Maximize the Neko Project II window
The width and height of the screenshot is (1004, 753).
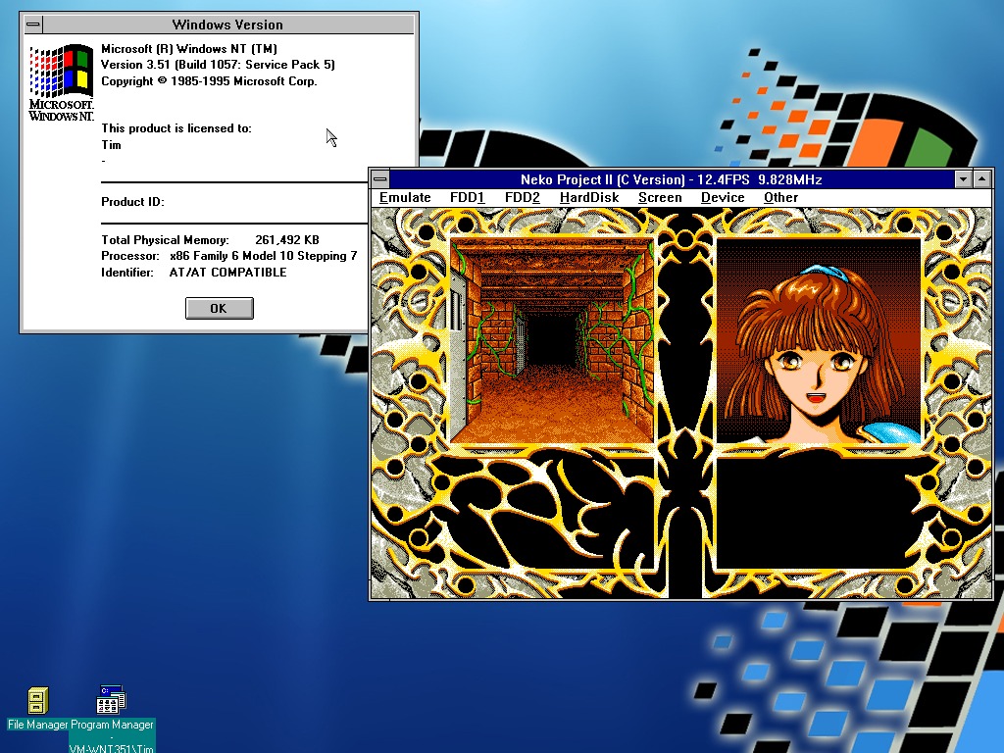(982, 179)
